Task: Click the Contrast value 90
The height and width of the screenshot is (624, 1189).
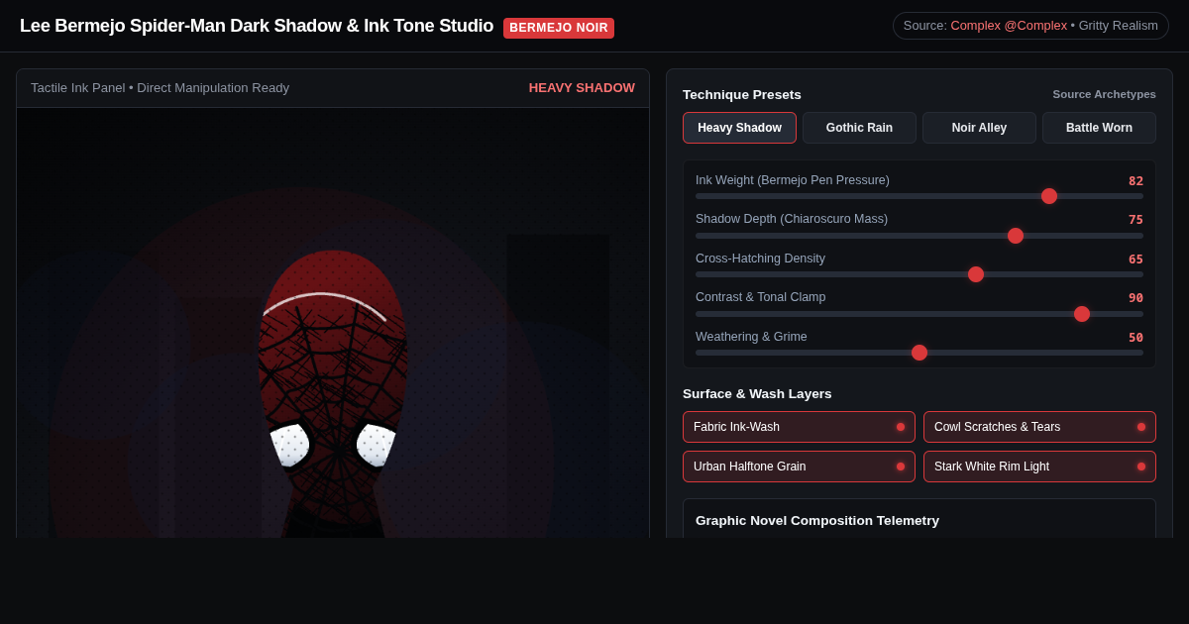Action: 1135,298
